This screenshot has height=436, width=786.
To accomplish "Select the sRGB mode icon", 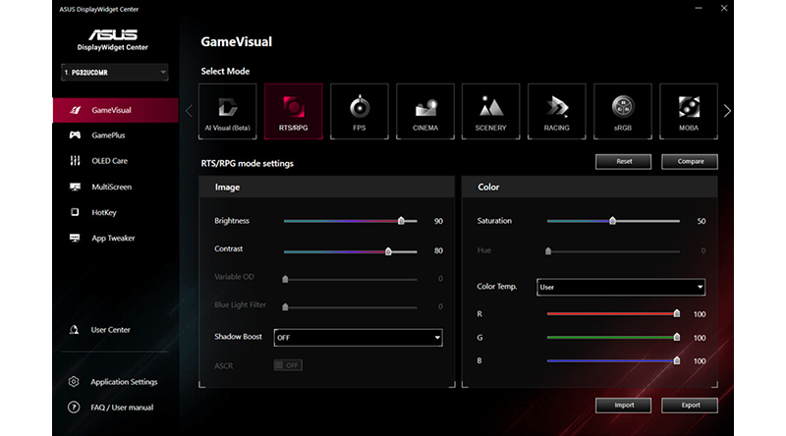I will [623, 111].
